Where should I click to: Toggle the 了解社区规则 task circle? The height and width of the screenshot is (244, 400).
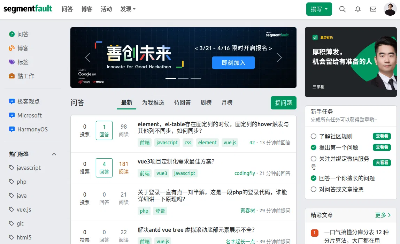point(314,136)
